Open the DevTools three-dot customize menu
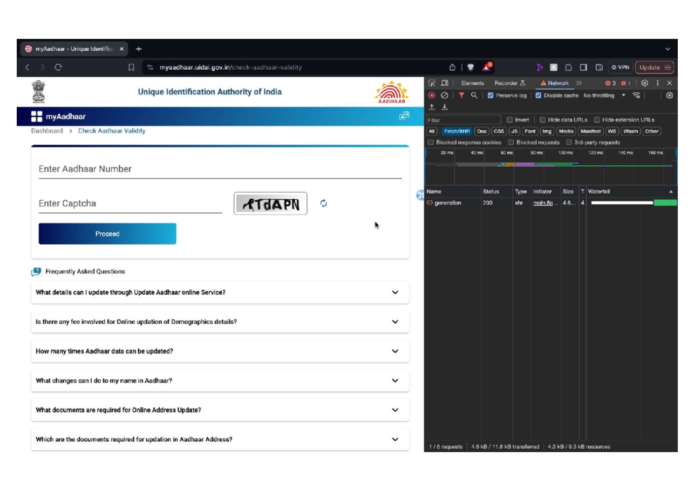The width and height of the screenshot is (694, 491). tap(657, 83)
